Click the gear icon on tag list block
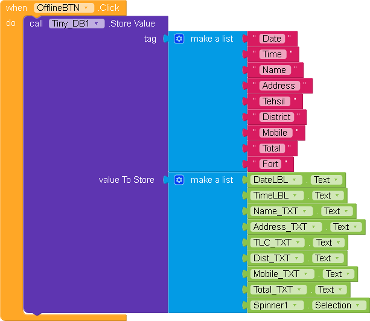The width and height of the screenshot is (370, 321). [179, 39]
